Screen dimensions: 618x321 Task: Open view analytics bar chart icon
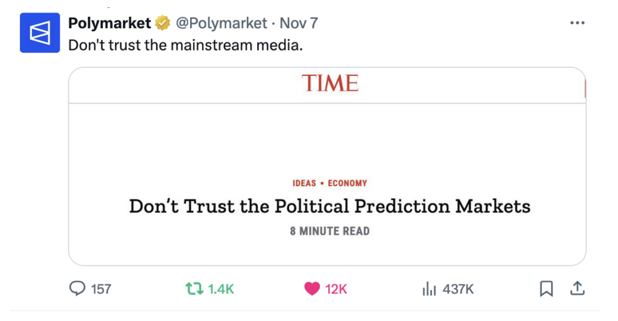(428, 289)
